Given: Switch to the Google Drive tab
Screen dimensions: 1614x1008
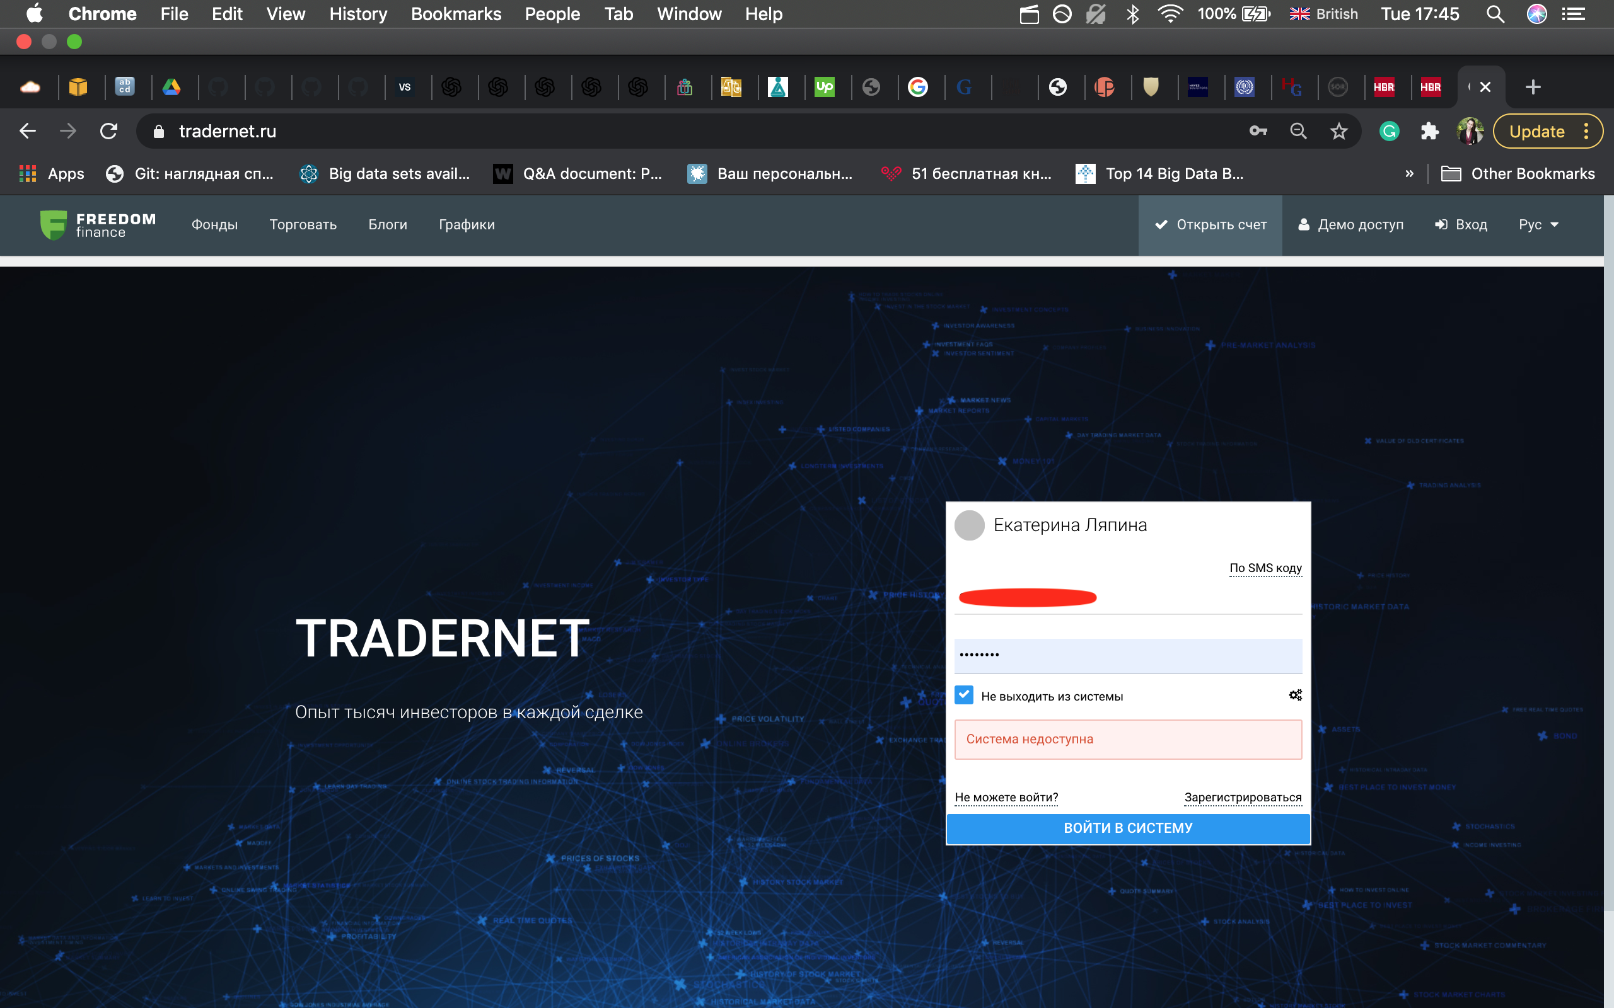Looking at the screenshot, I should [171, 87].
